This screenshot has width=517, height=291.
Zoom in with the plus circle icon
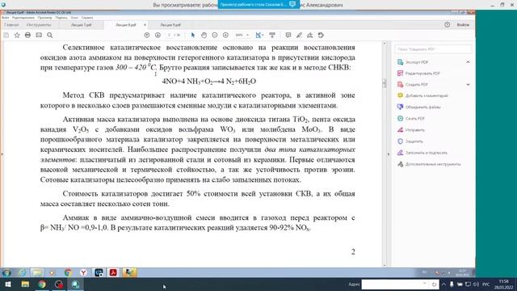point(225,35)
